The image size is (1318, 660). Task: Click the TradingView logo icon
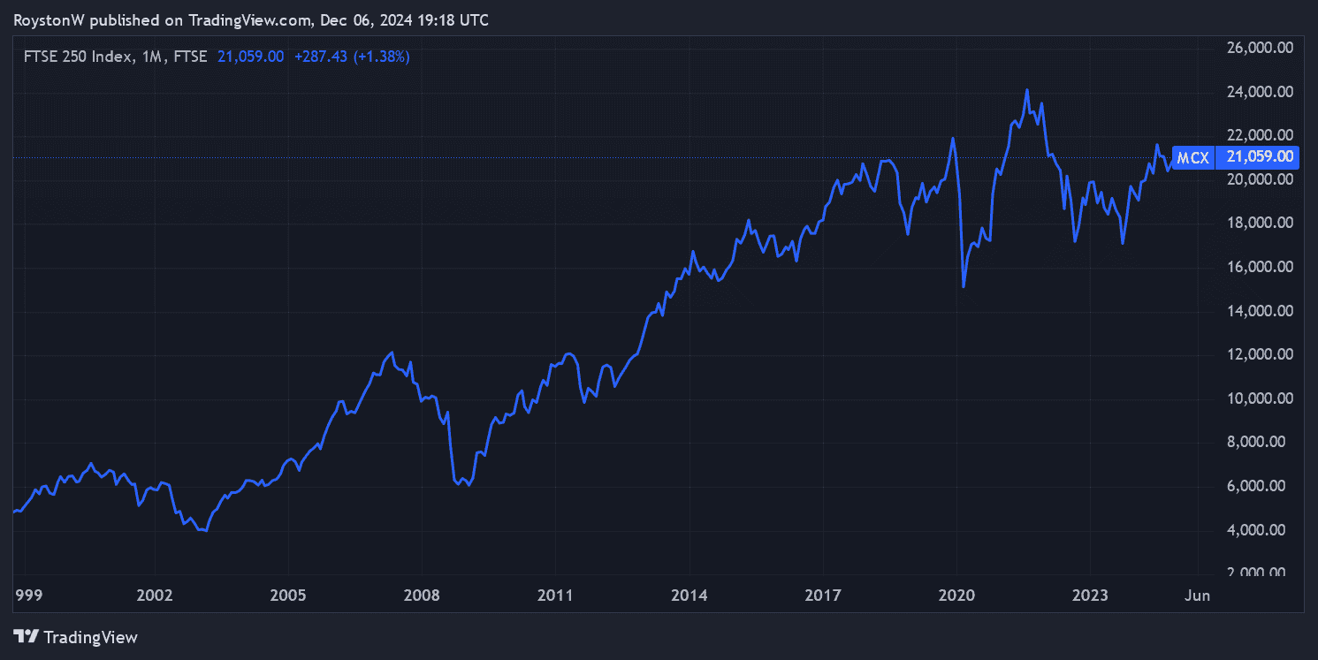pos(27,636)
